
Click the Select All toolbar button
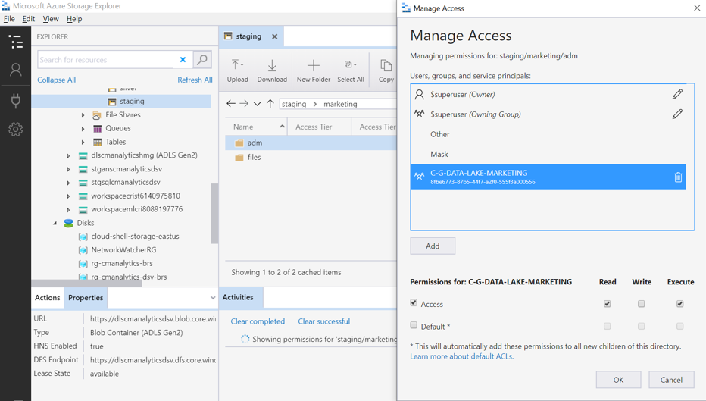[x=350, y=71]
